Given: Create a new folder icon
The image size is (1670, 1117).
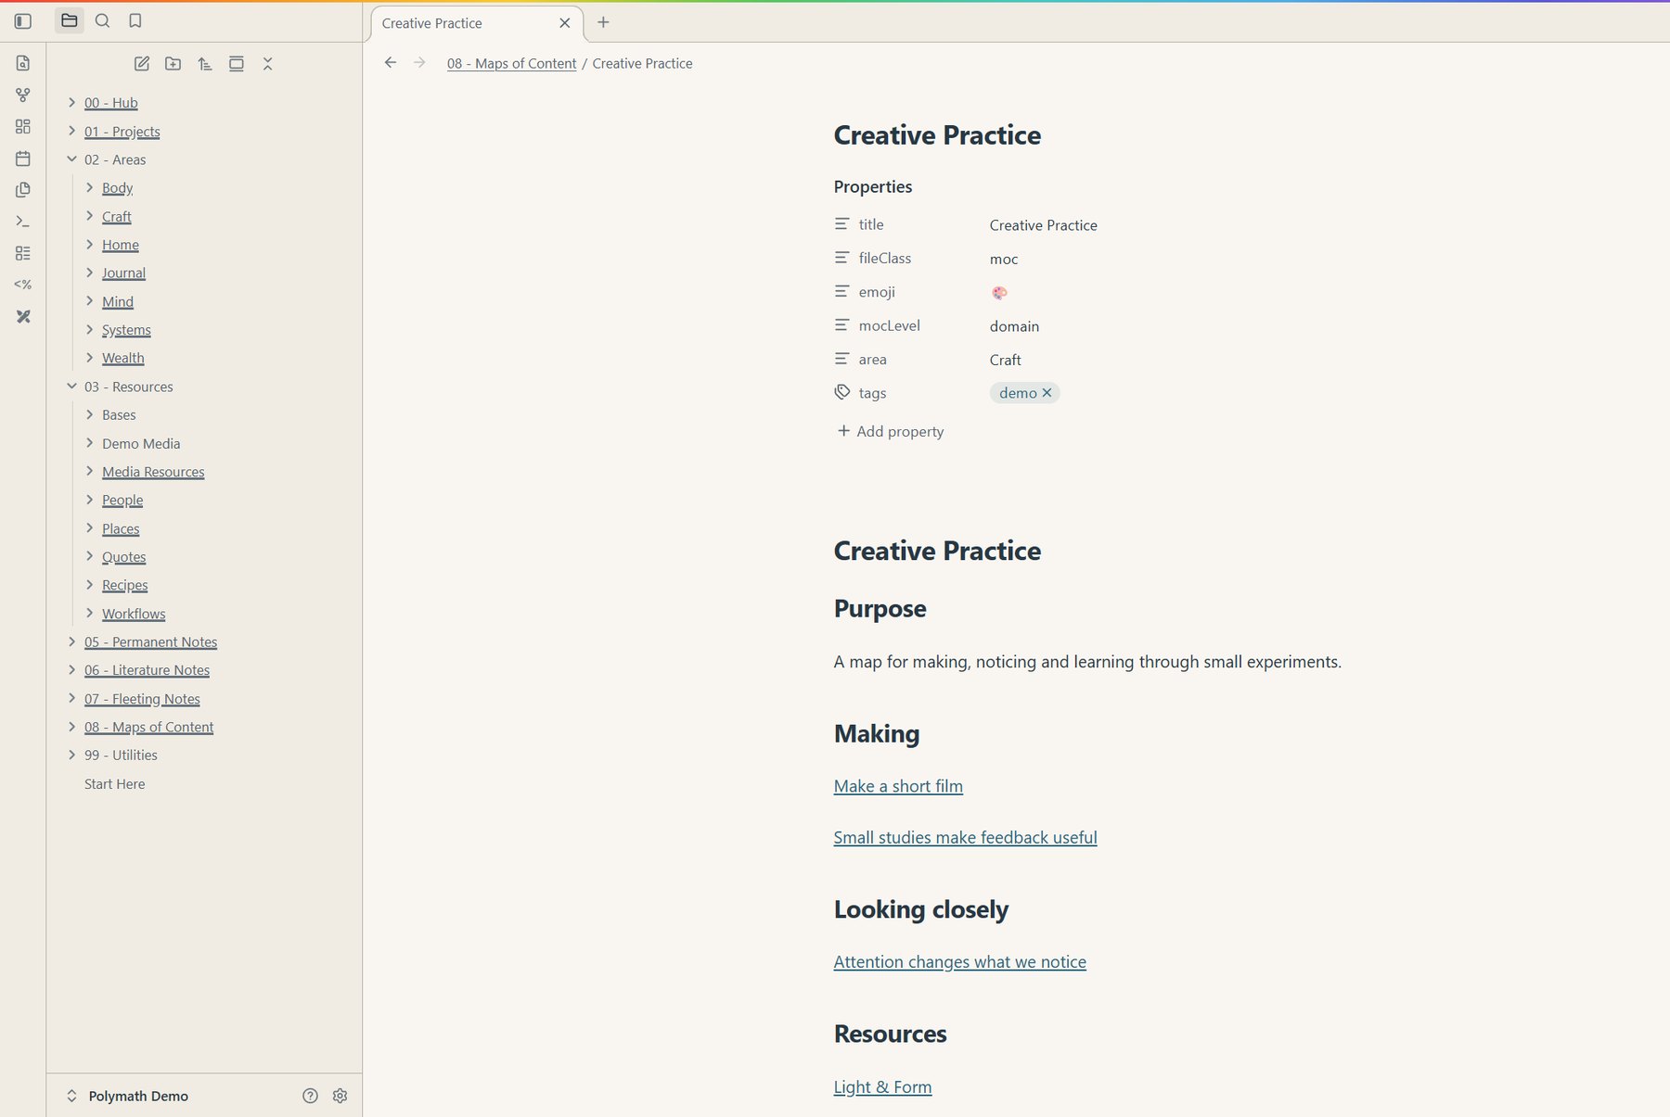Looking at the screenshot, I should coord(173,64).
